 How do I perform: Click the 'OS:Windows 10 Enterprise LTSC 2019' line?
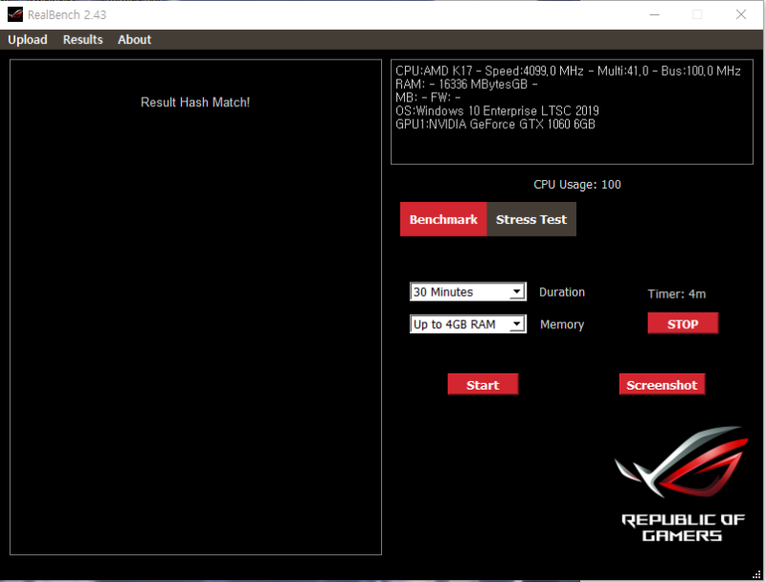[x=497, y=111]
